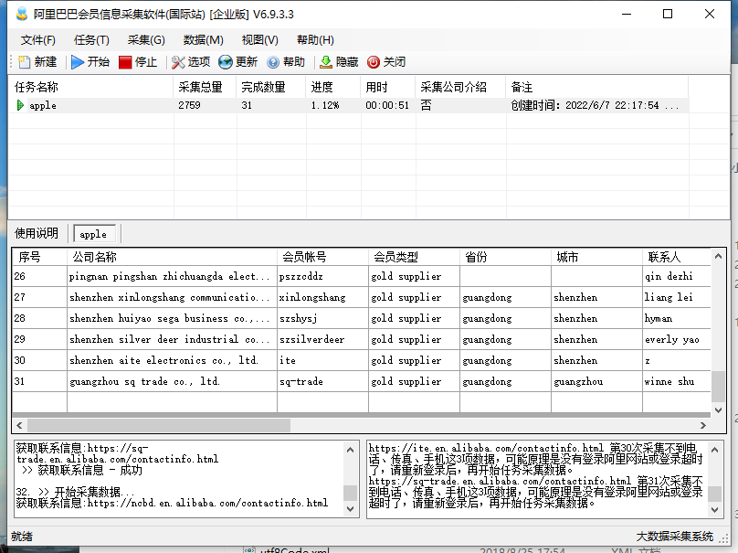Click the results table horizontal scrollbar thumb

point(159,425)
